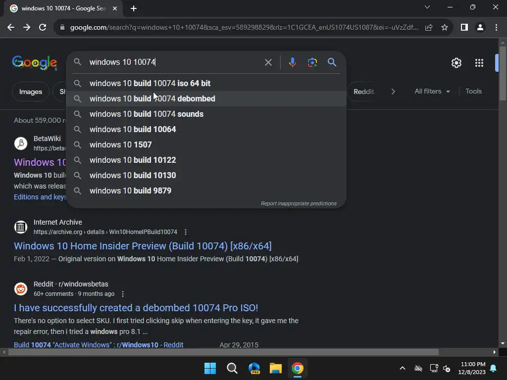Expand the All filters dropdown
This screenshot has width=507, height=380.
click(432, 92)
